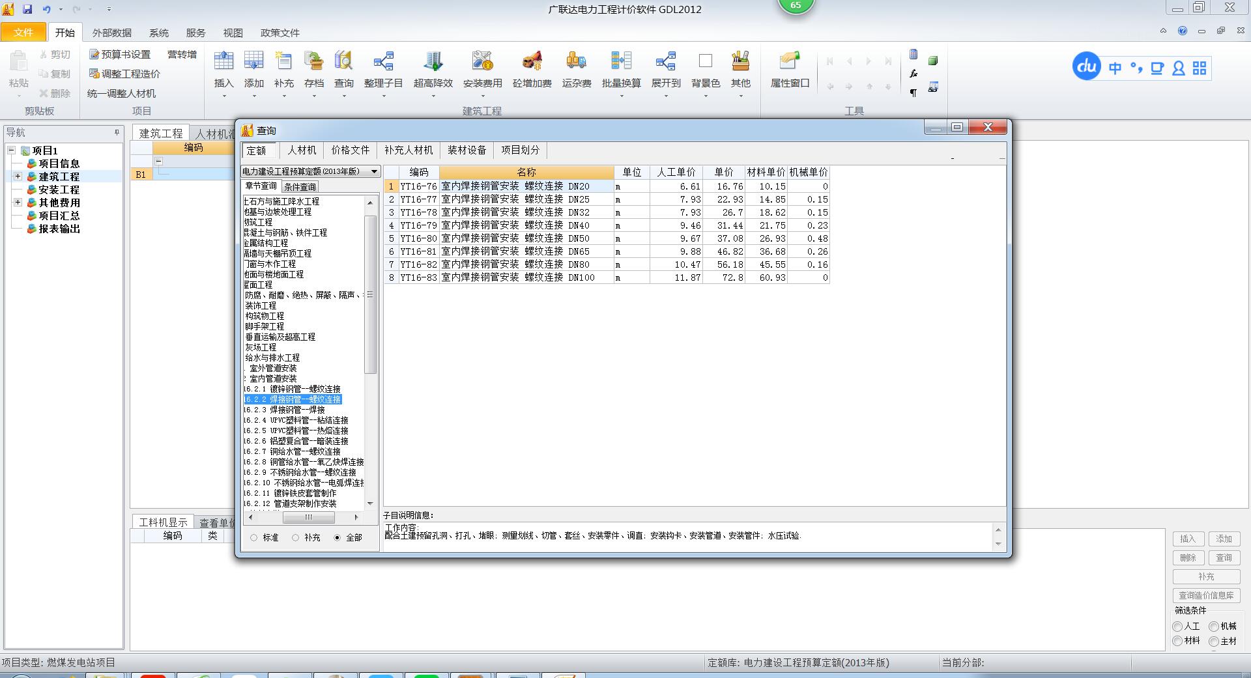This screenshot has width=1251, height=678.
Task: Click the formula fx icon in 工具 group
Action: tap(913, 74)
